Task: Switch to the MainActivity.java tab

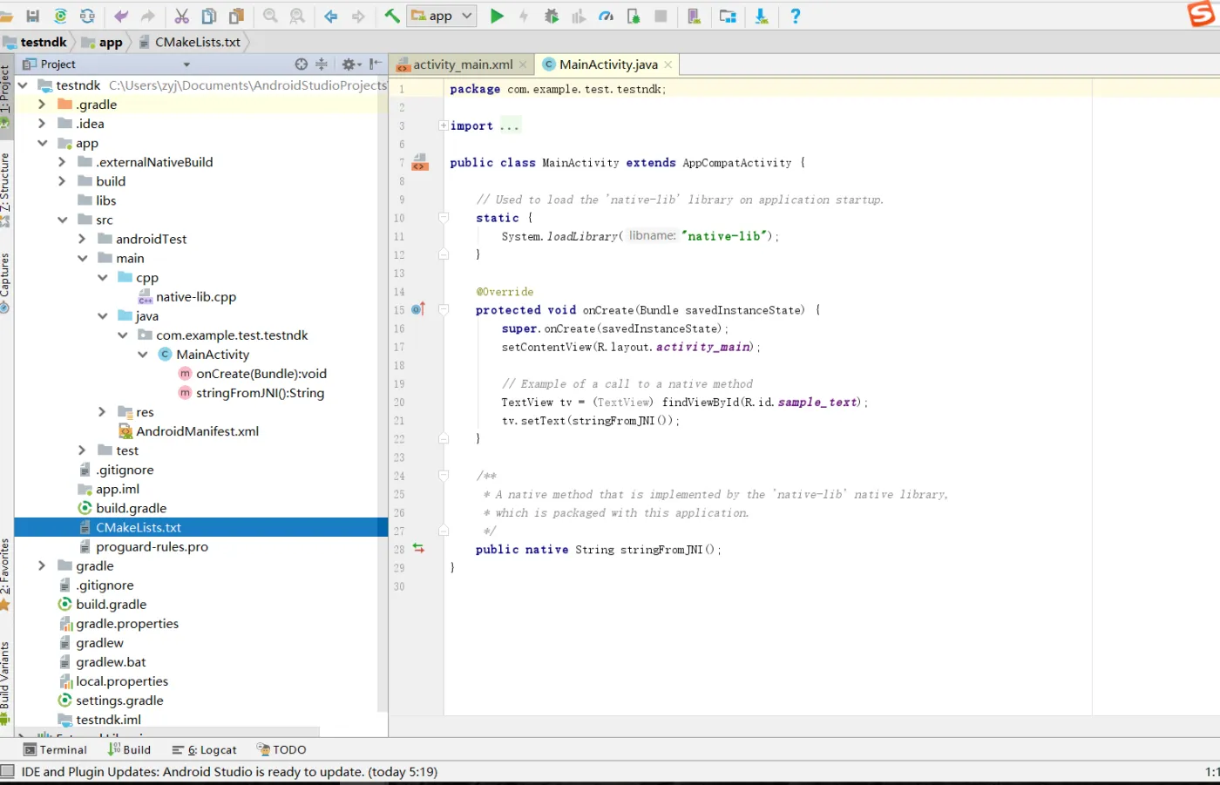Action: coord(608,64)
